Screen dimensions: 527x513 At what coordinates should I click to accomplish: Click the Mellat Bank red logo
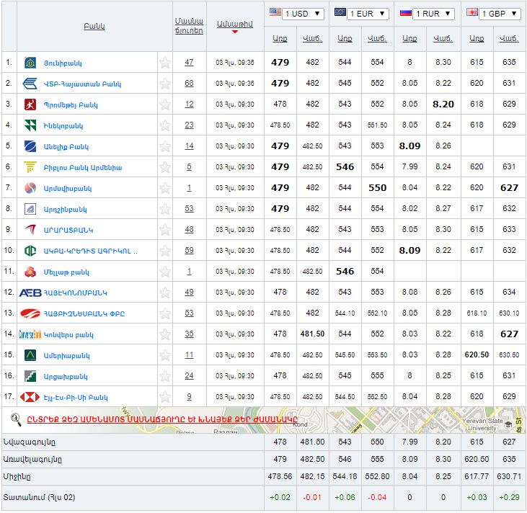tap(30, 272)
